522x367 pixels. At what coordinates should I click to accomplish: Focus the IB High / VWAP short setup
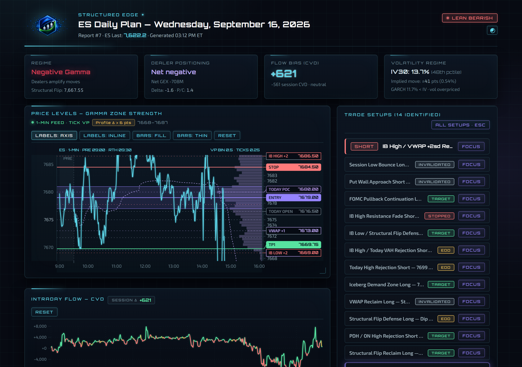471,146
